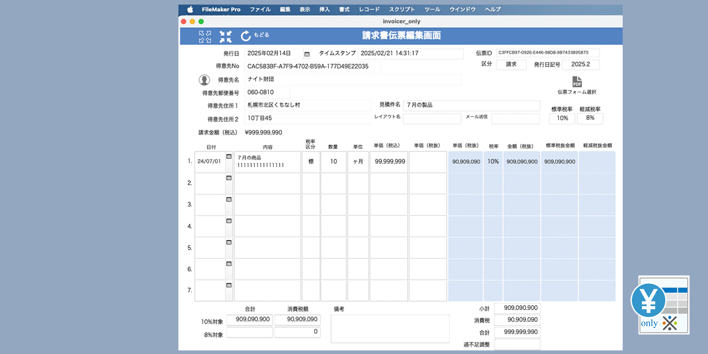Click the shrink window arrows icon
The height and width of the screenshot is (354, 708).
pos(225,36)
